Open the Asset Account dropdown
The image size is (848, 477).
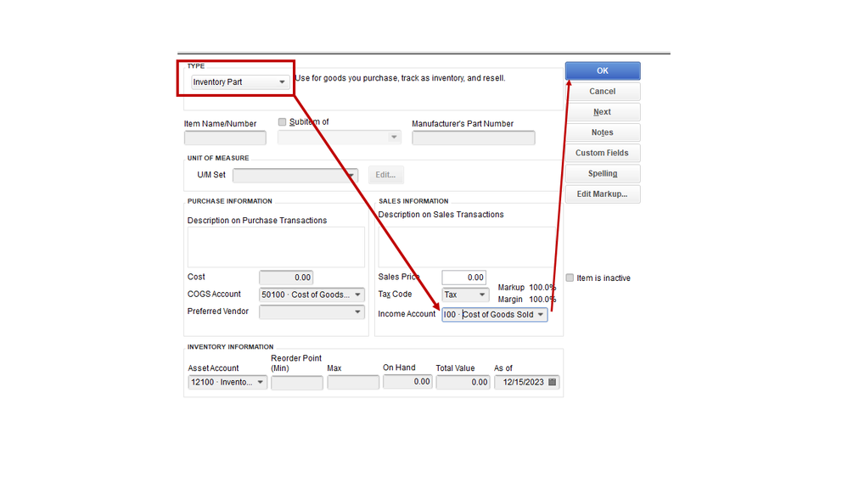tap(227, 382)
